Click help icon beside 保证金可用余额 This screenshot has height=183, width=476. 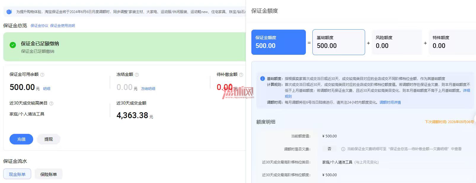click(42, 75)
